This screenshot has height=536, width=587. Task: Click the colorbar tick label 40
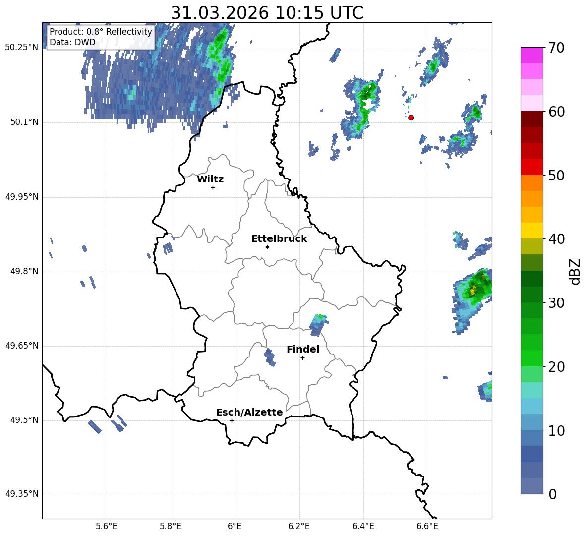point(556,239)
